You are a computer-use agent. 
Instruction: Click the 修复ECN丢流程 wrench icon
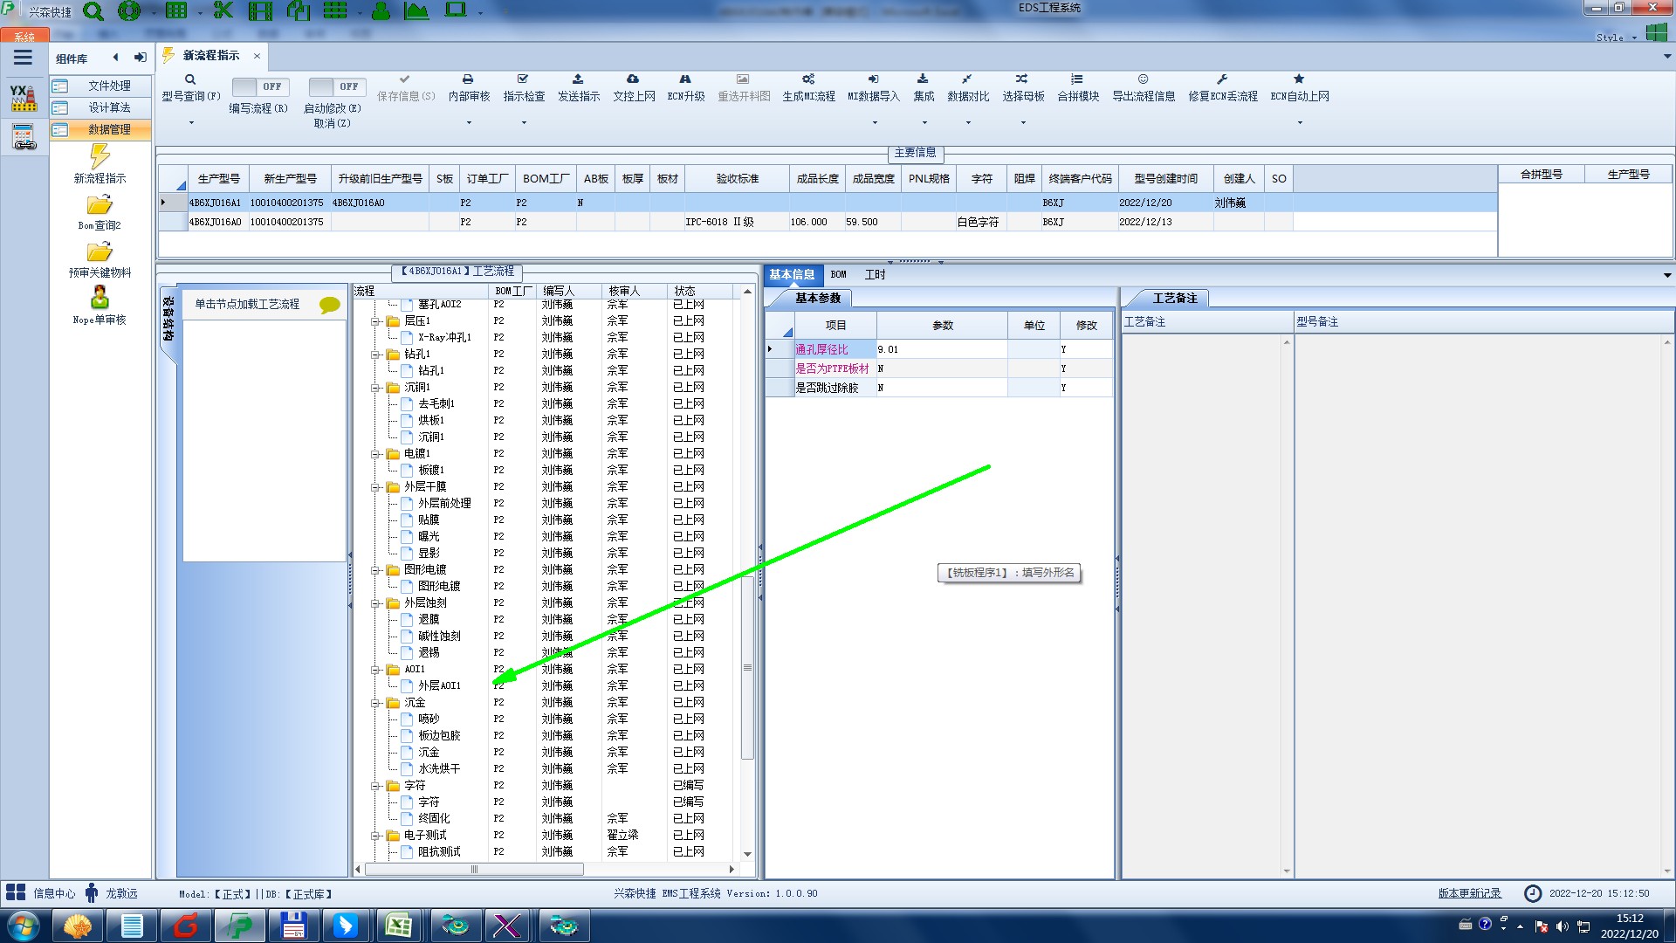1222,79
